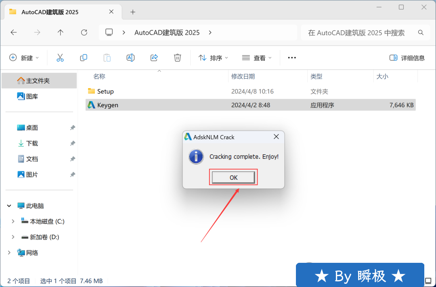The image size is (436, 287).
Task: Refresh the current folder view
Action: tap(84, 33)
